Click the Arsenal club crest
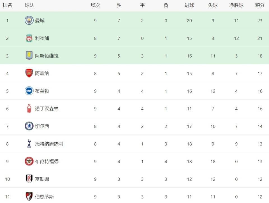The image size is (269, 203). [29, 73]
